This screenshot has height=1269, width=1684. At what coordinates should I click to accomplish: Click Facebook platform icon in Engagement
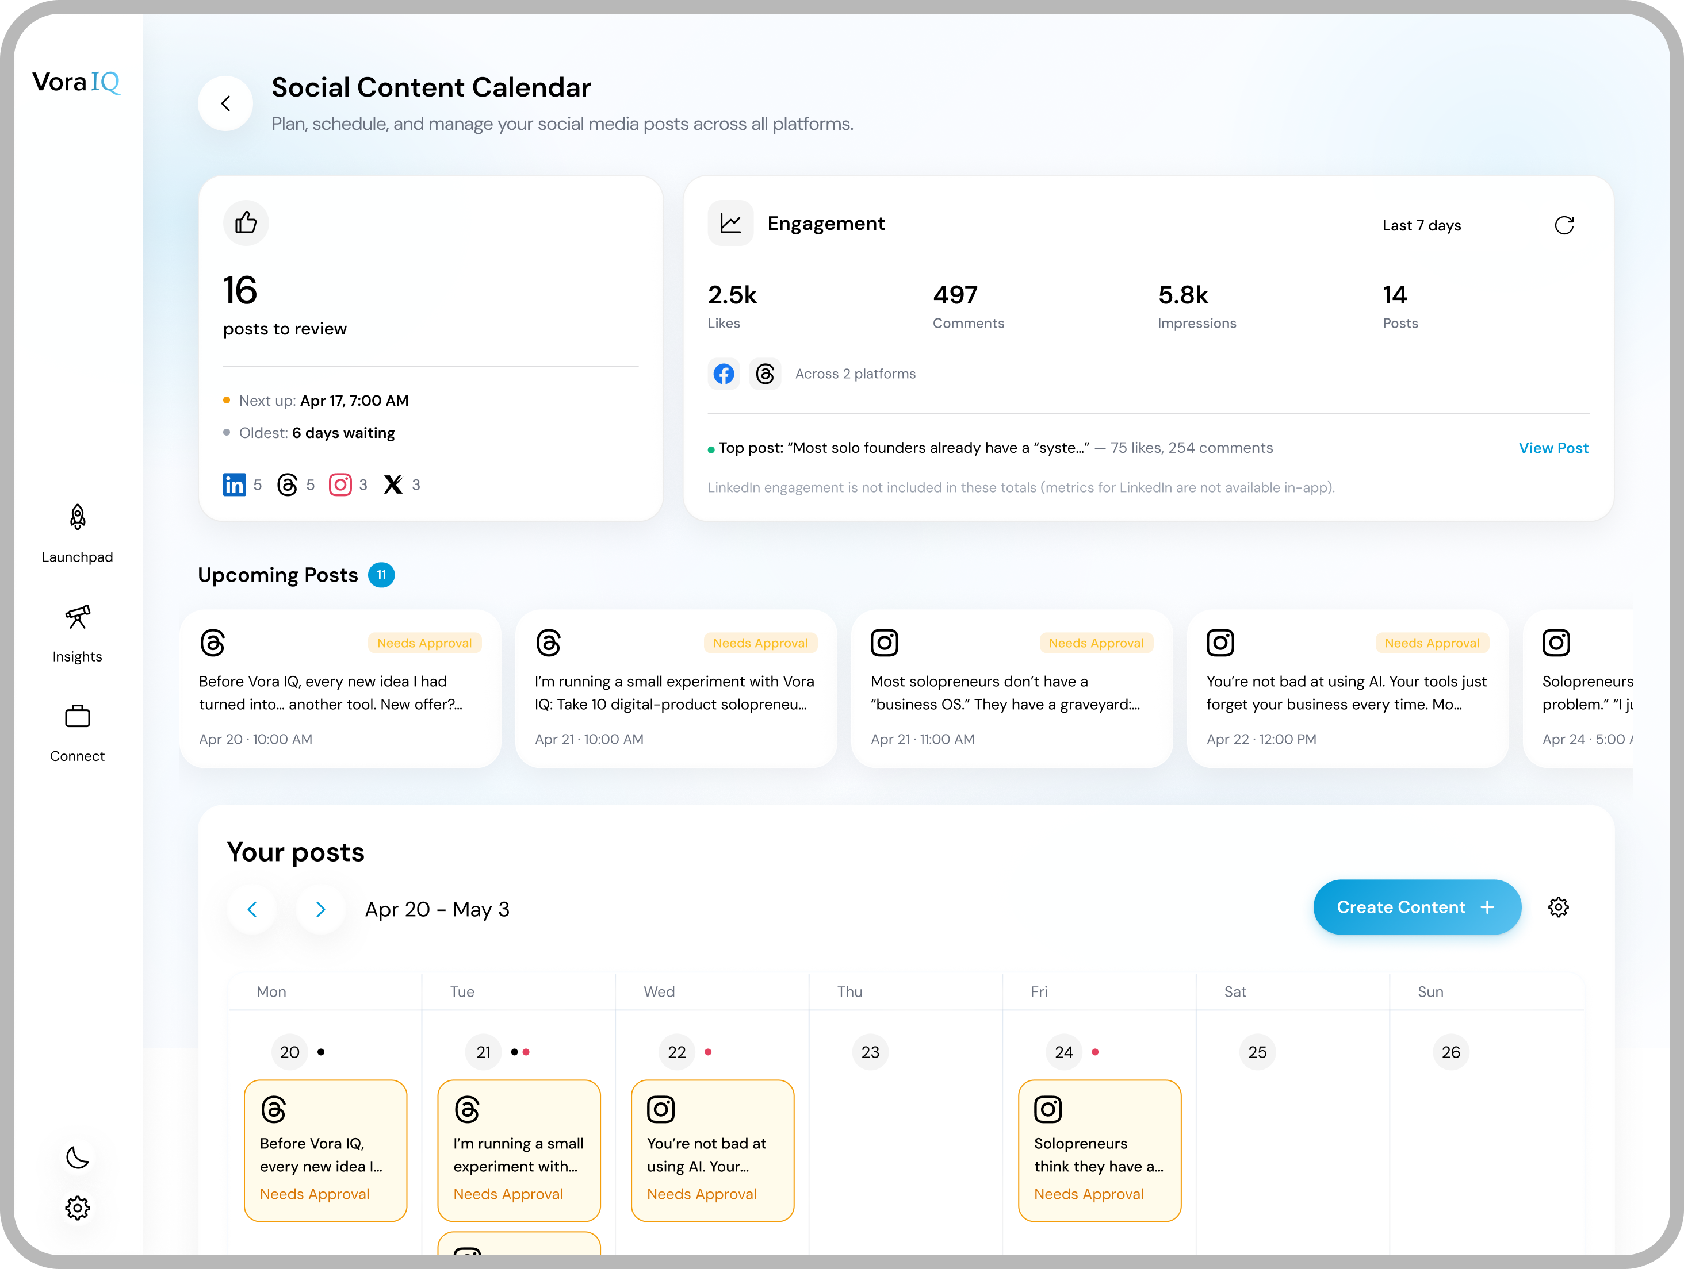coord(724,374)
